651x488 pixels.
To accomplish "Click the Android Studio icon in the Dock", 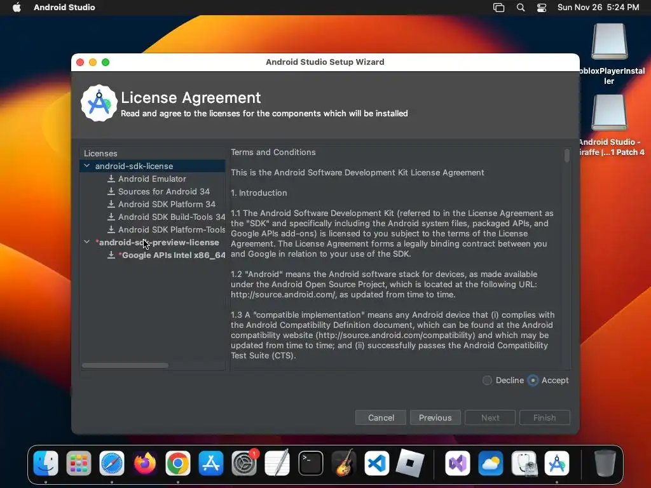I will [x=557, y=463].
